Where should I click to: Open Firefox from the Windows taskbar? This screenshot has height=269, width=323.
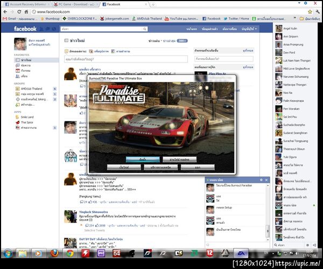(x=54, y=253)
